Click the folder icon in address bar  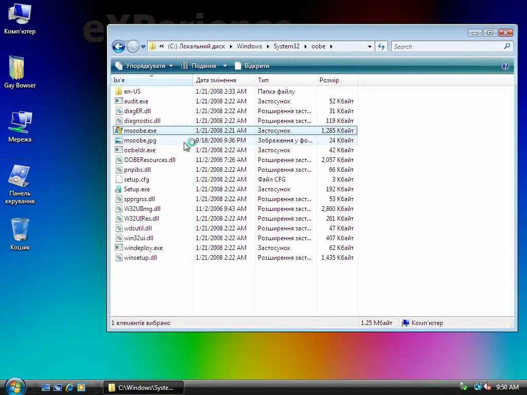click(x=152, y=46)
